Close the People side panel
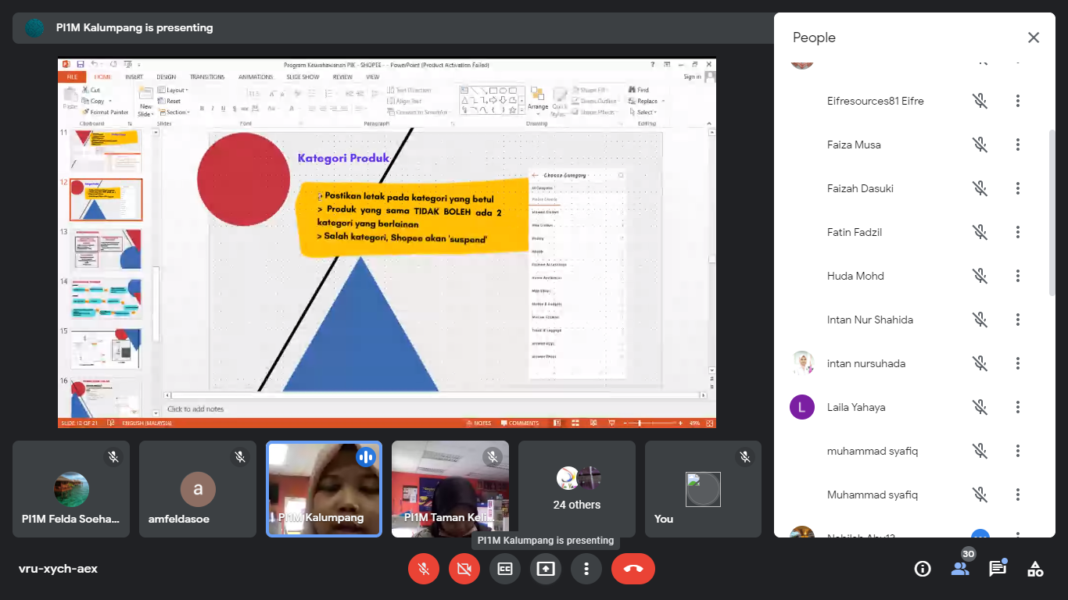 coord(1034,37)
